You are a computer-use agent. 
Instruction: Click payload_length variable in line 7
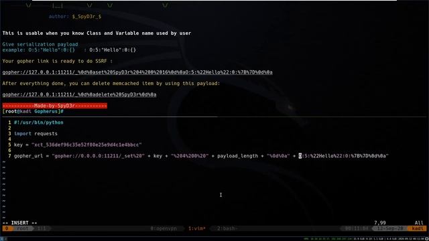coord(237,156)
